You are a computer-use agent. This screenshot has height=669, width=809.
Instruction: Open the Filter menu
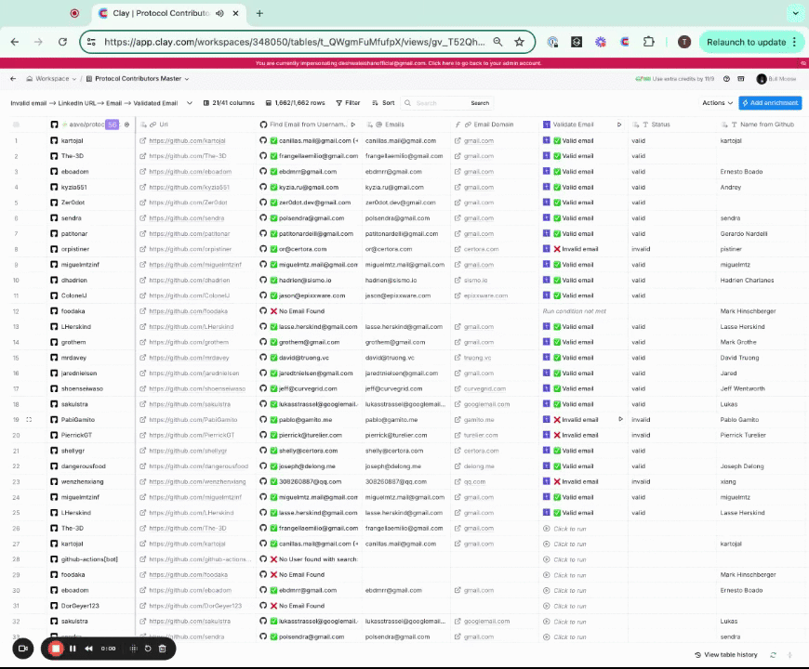(348, 103)
